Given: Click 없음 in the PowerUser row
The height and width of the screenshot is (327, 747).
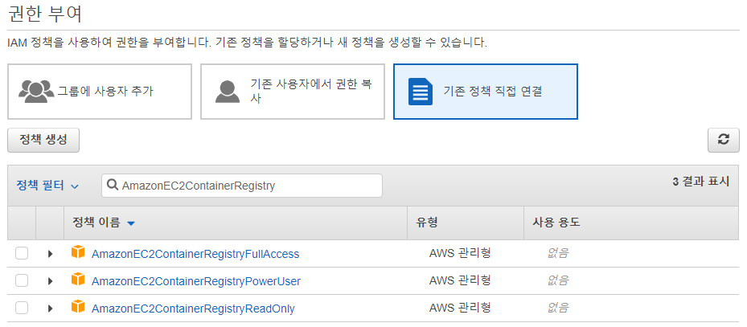Looking at the screenshot, I should tap(558, 280).
